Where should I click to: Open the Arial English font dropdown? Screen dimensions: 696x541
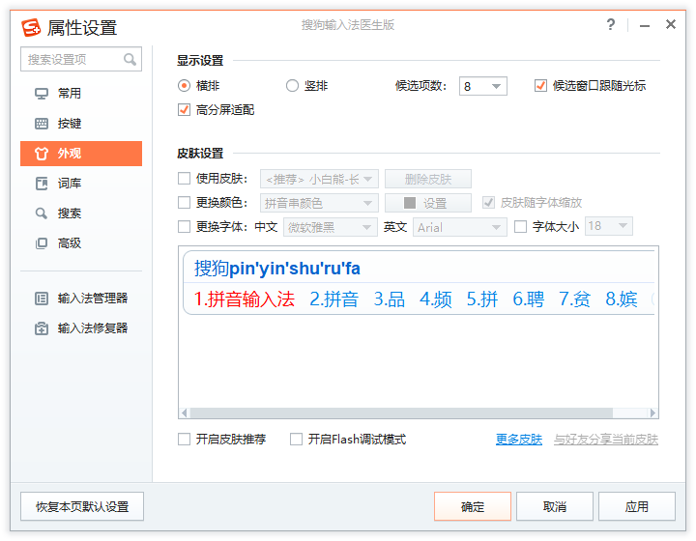[x=459, y=227]
